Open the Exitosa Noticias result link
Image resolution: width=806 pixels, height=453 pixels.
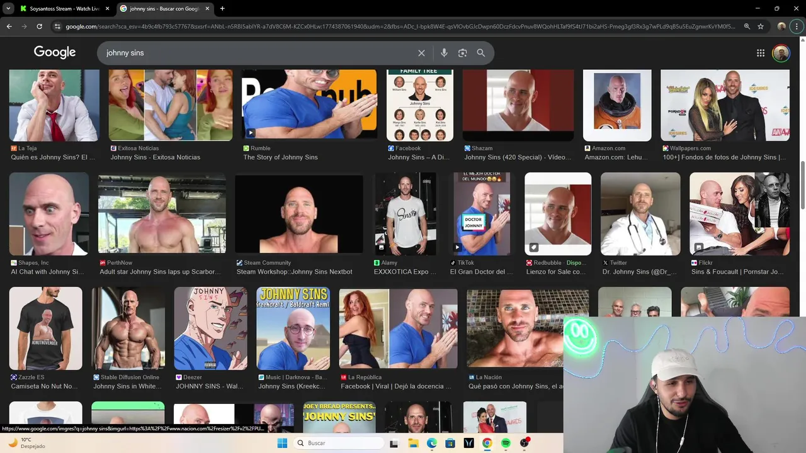pos(156,157)
